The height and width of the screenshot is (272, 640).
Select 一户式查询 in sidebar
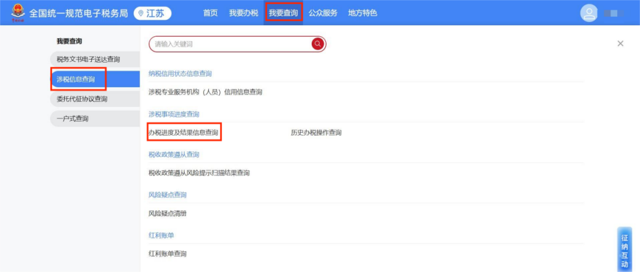pos(73,119)
